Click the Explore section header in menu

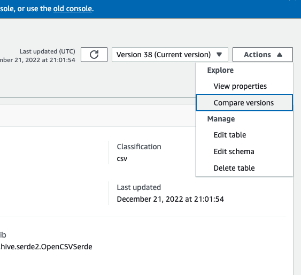point(220,70)
